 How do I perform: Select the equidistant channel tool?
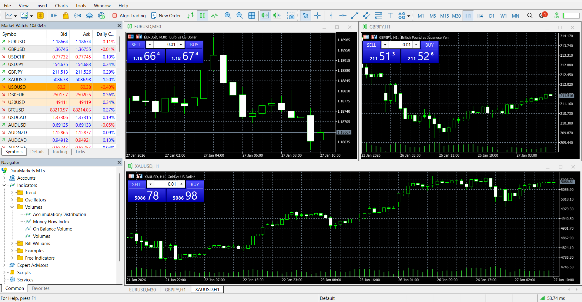(366, 15)
